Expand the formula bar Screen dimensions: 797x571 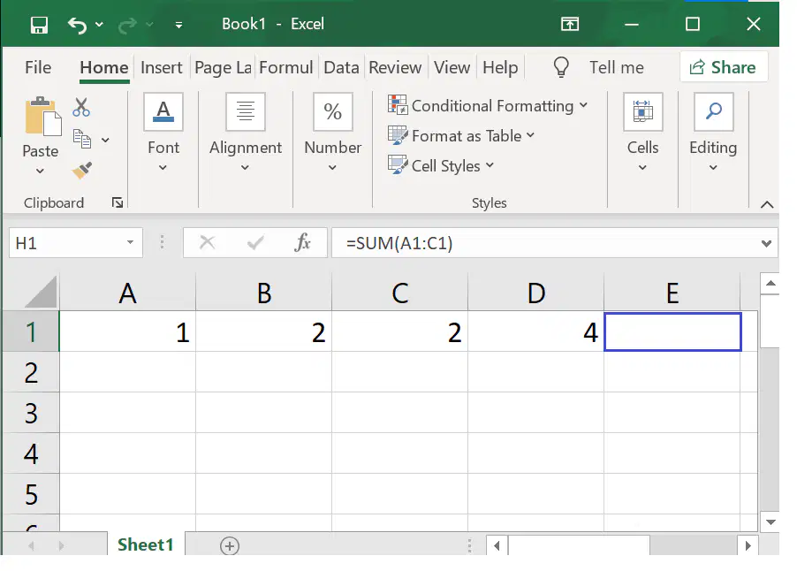[x=766, y=244]
